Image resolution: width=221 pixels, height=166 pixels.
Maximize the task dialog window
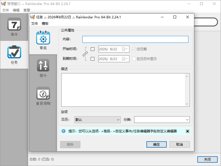(x=175, y=17)
